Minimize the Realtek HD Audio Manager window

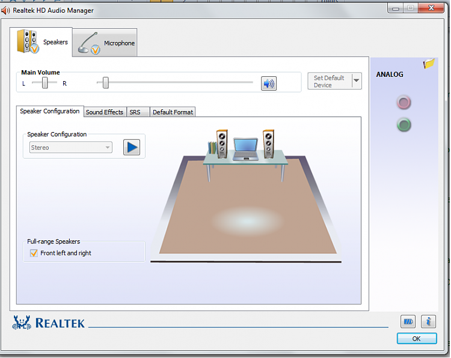396,8
